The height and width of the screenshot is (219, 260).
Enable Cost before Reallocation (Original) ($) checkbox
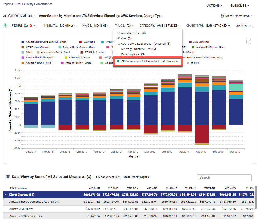coord(119,43)
